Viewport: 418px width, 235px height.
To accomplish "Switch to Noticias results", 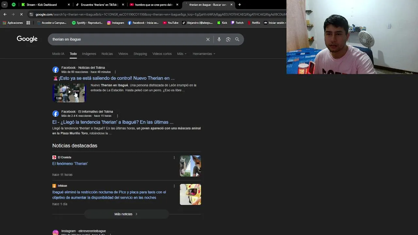I will click(x=107, y=54).
